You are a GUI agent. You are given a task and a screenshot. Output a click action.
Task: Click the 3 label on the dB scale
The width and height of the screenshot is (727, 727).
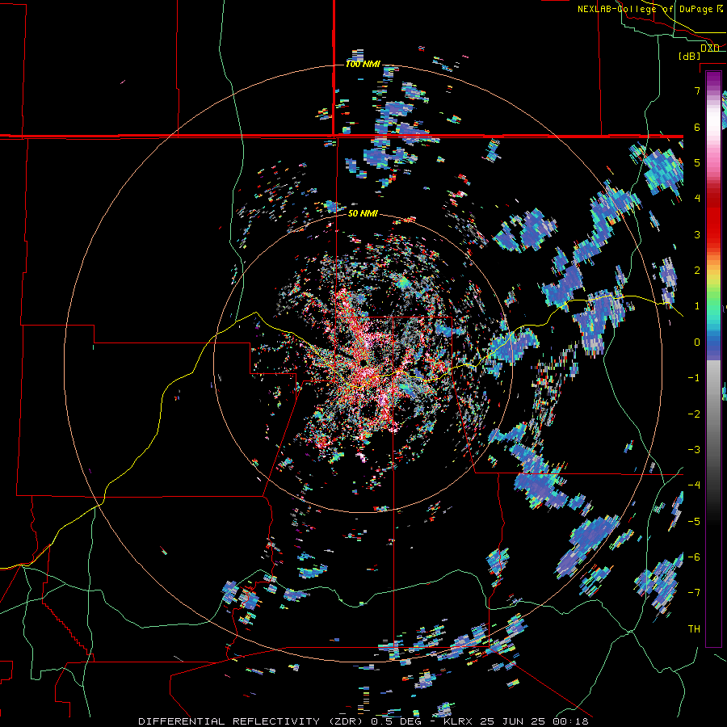coord(697,234)
